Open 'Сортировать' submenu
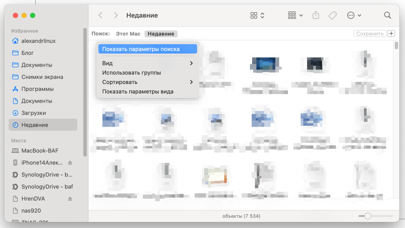405x228 pixels. tap(148, 82)
